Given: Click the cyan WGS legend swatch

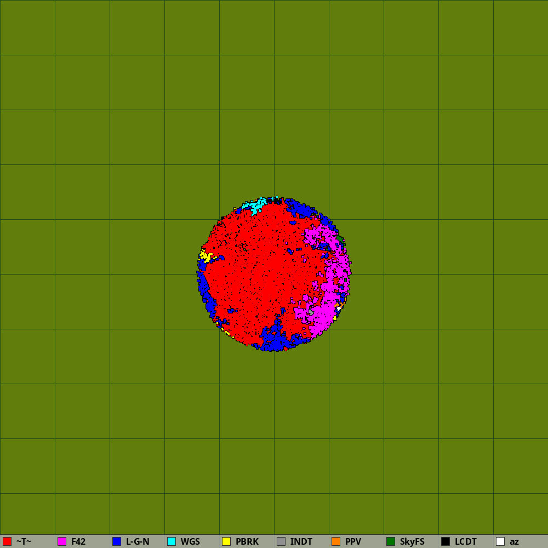Looking at the screenshot, I should [x=172, y=541].
